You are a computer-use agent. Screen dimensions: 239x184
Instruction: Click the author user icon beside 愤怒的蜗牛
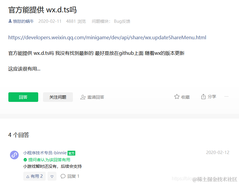point(10,21)
